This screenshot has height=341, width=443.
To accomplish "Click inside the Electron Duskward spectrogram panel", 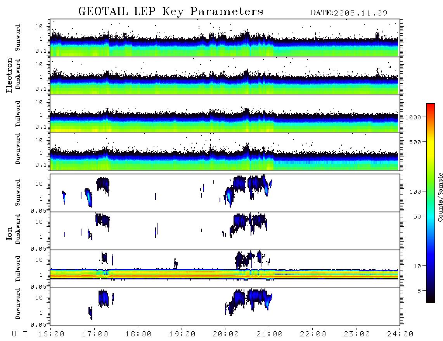I will coord(225,76).
